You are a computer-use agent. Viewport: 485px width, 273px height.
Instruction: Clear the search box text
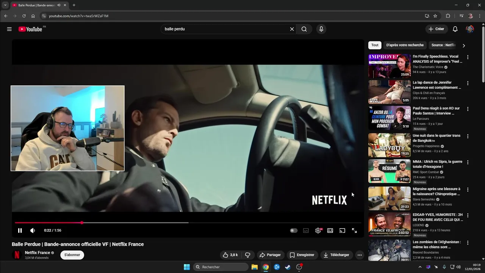pyautogui.click(x=292, y=29)
